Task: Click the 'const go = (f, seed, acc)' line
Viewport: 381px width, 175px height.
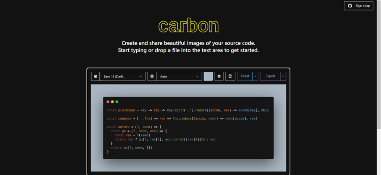Action: point(139,131)
